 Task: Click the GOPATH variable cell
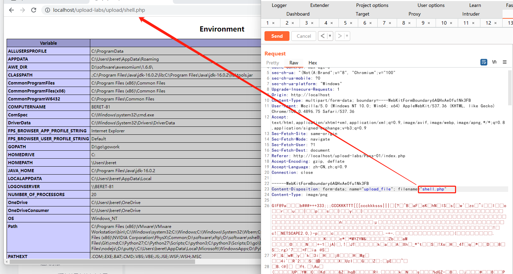[48, 147]
